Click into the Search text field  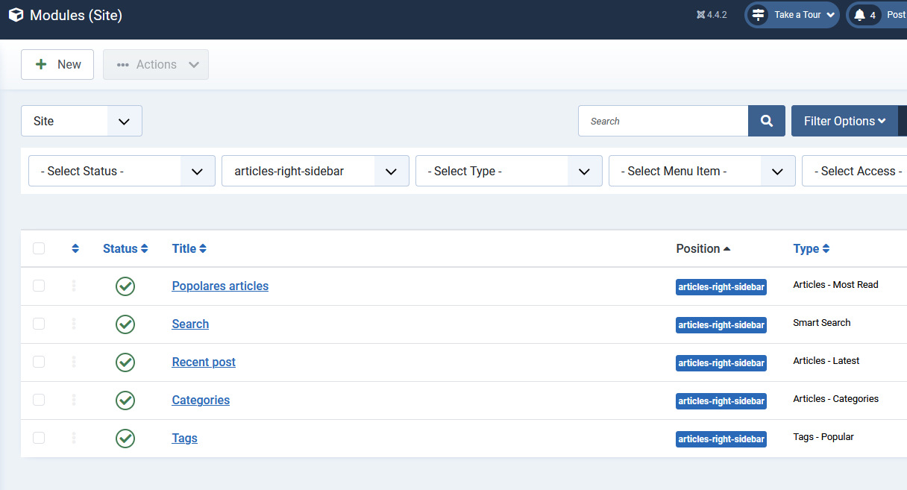(x=662, y=121)
